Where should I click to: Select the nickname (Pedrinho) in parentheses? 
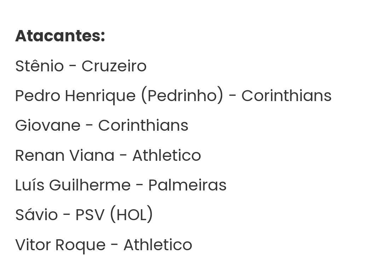pyautogui.click(x=182, y=96)
